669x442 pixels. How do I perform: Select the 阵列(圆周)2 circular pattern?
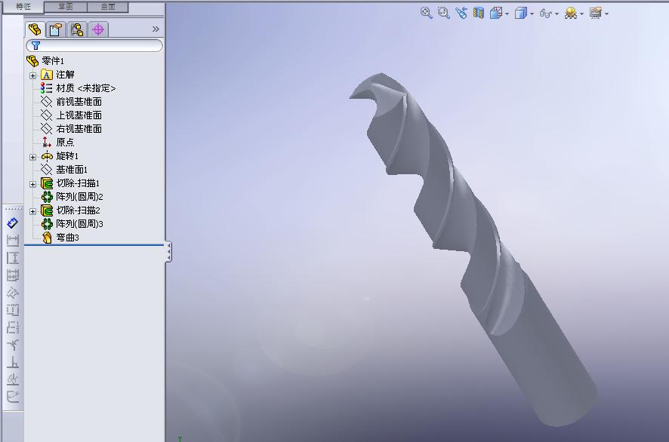pyautogui.click(x=72, y=197)
